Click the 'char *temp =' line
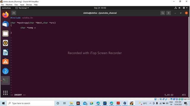This screenshot has width=190, height=106. point(28,28)
